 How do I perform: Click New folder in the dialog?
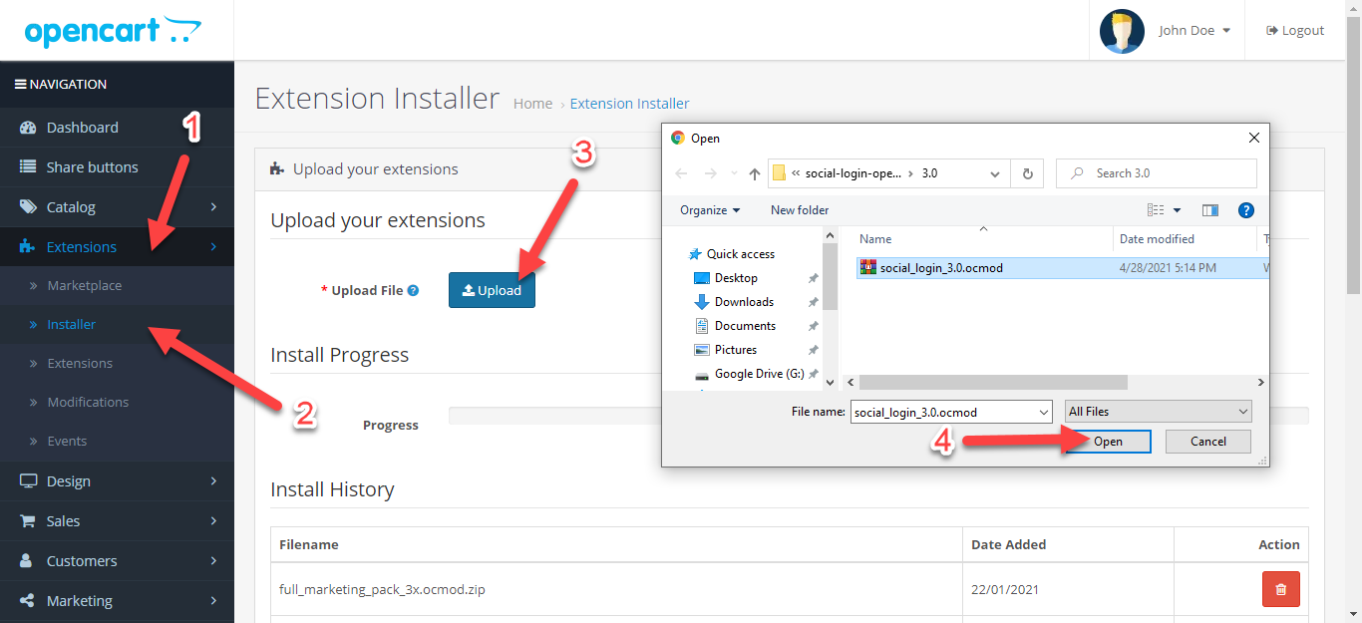pos(800,210)
